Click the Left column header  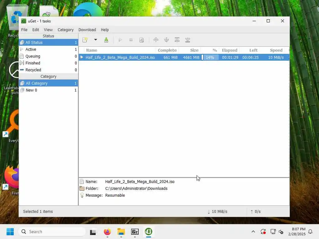pyautogui.click(x=250, y=50)
